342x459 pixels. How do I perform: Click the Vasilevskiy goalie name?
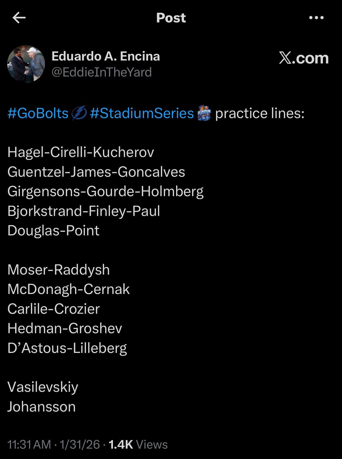pyautogui.click(x=43, y=387)
